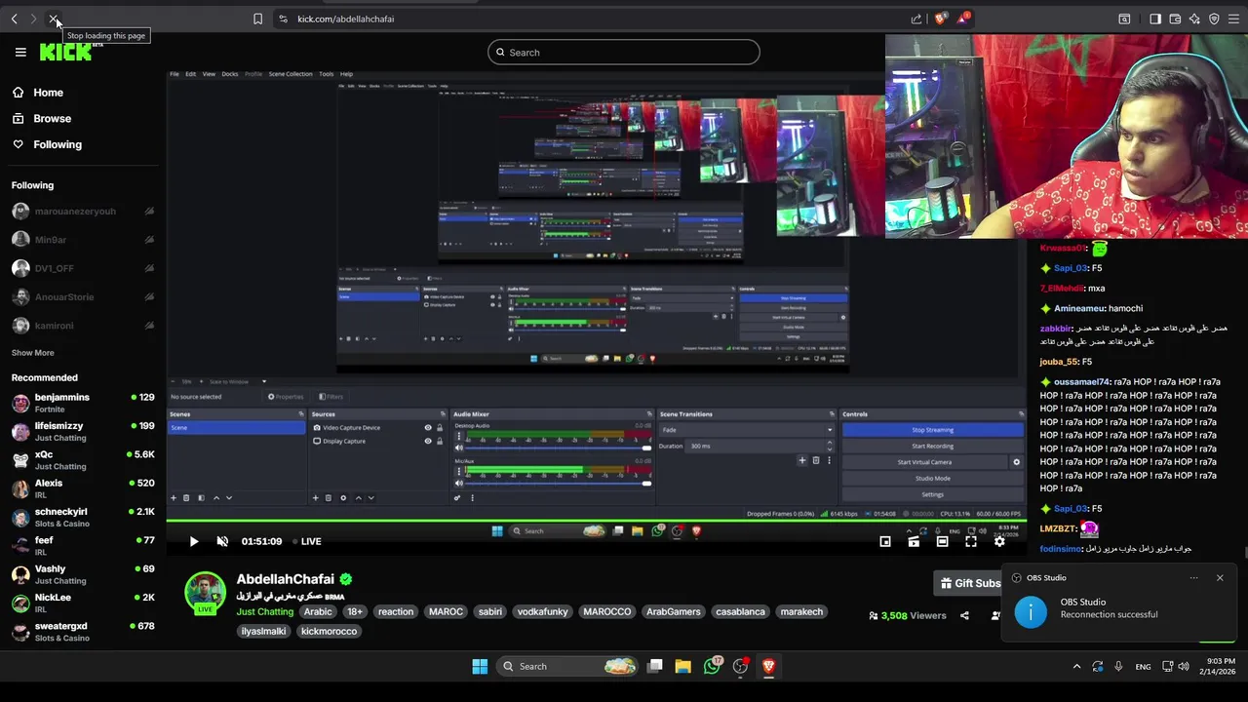Image resolution: width=1248 pixels, height=702 pixels.
Task: Open File Explorer from the taskbar
Action: [x=682, y=666]
